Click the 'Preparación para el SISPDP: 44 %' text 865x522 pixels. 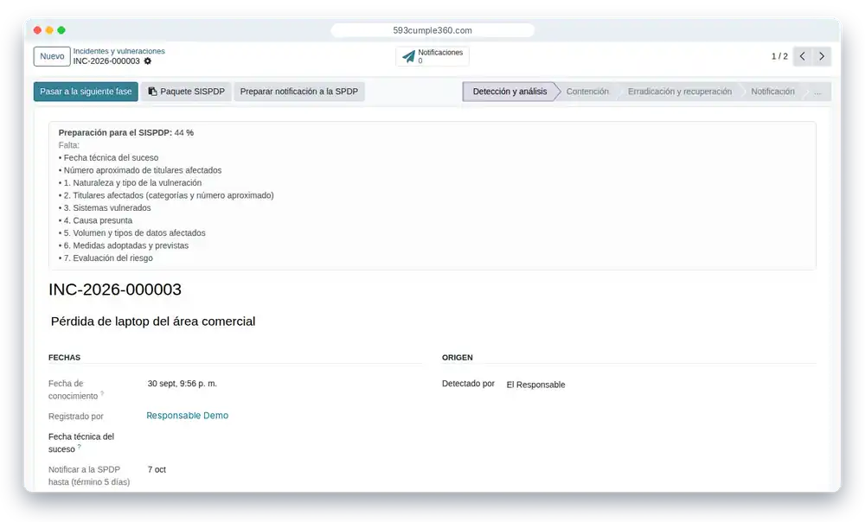click(x=126, y=133)
